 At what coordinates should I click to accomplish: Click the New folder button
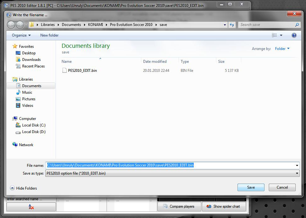[49, 35]
